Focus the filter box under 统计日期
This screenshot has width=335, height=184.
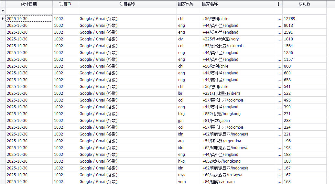pyautogui.click(x=29, y=11)
